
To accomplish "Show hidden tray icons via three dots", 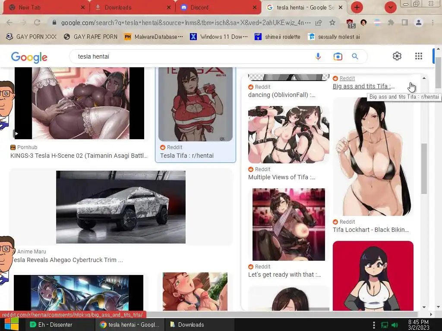I will (374, 325).
